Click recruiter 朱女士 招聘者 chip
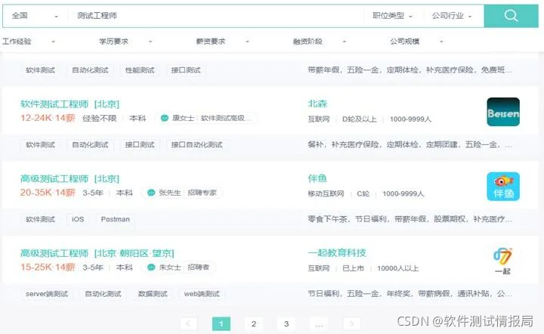 point(178,268)
